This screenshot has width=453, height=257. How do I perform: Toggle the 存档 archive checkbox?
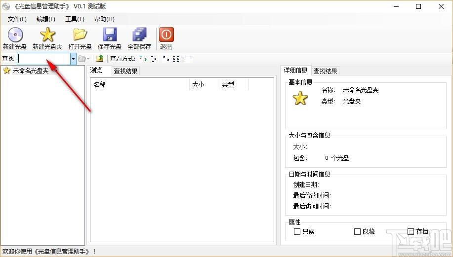[x=411, y=231]
